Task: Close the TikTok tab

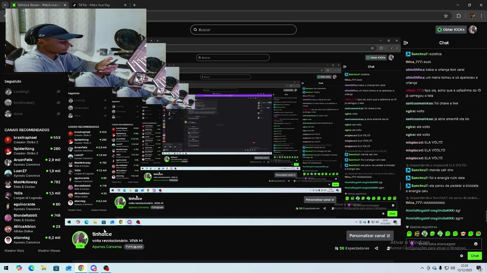Action: pyautogui.click(x=125, y=5)
